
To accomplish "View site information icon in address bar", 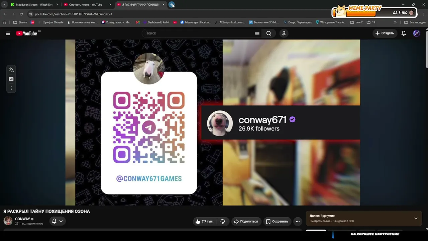I will point(31,14).
